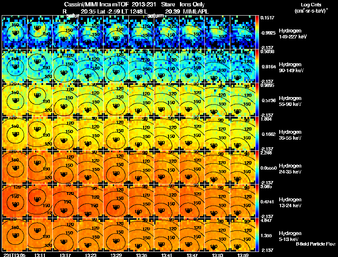The height and width of the screenshot is (257, 338).
Task: Click the '2013-231' date in the title
Action: point(144,5)
